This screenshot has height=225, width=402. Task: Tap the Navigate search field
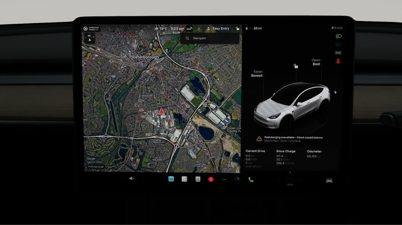pyautogui.click(x=210, y=38)
